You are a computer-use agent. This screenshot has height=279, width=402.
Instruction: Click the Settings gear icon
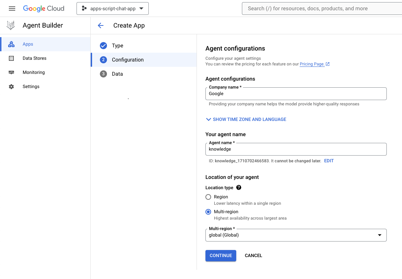click(11, 87)
